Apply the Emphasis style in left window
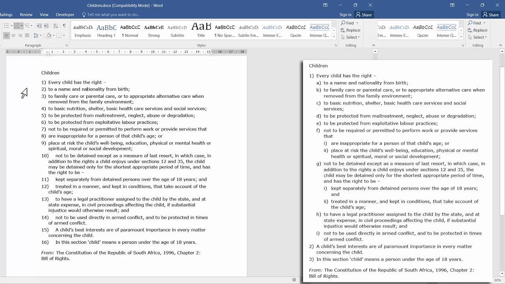Image resolution: width=505 pixels, height=284 pixels. [x=83, y=31]
